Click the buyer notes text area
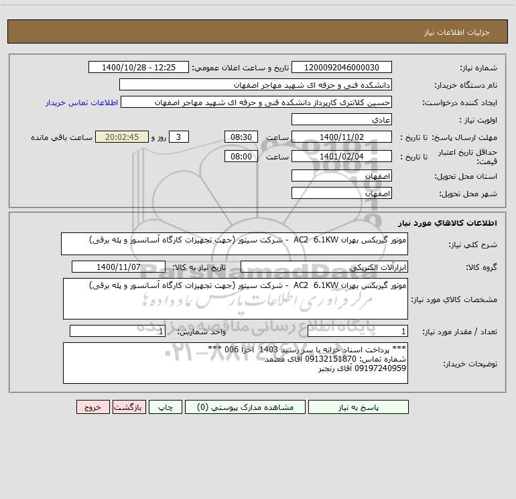The image size is (516, 499). (235, 363)
